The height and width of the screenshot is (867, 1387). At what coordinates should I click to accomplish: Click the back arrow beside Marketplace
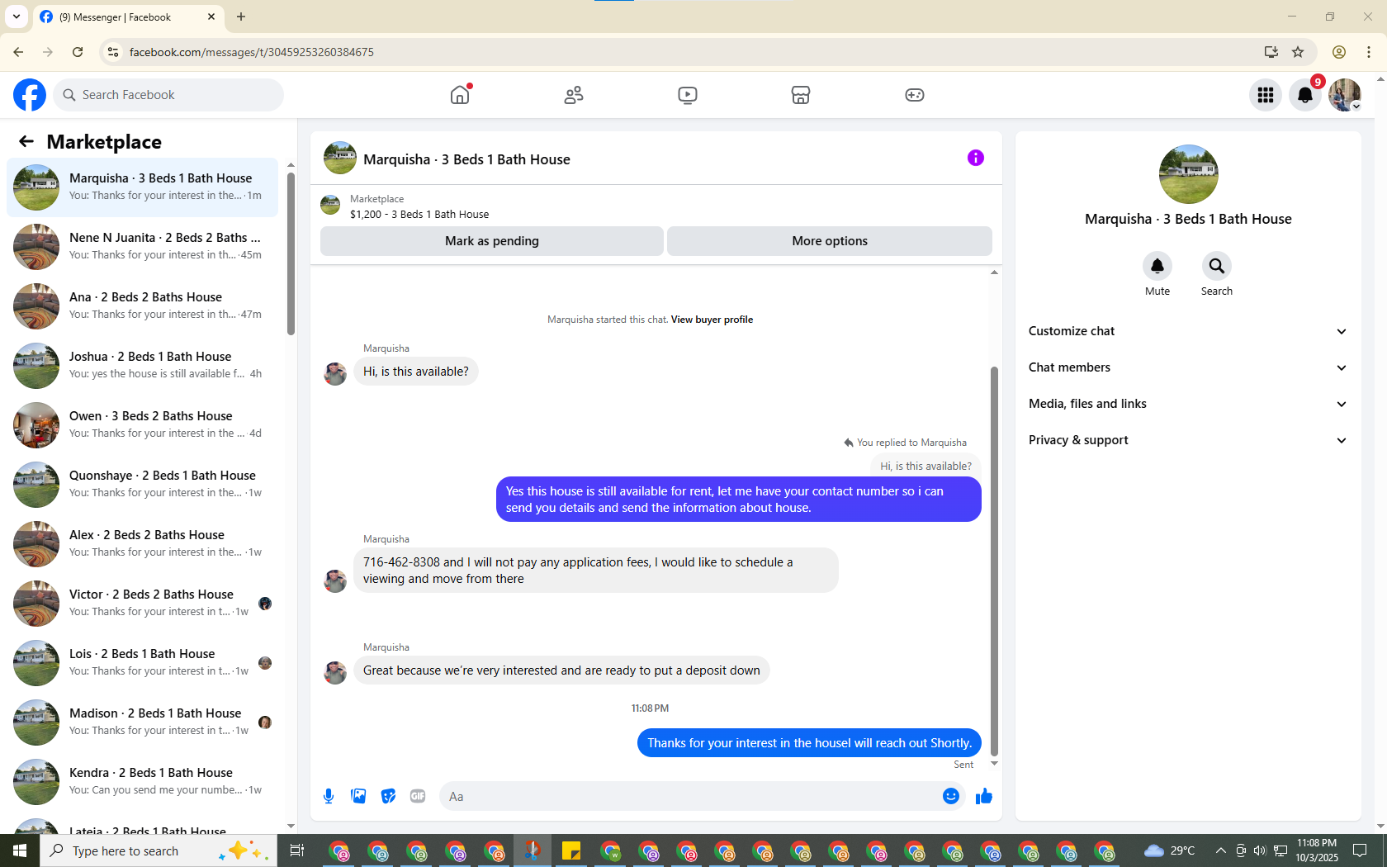pyautogui.click(x=26, y=142)
